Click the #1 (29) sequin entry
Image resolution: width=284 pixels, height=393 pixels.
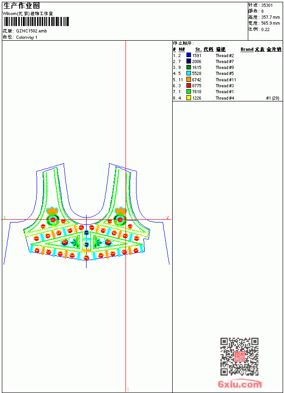click(273, 98)
